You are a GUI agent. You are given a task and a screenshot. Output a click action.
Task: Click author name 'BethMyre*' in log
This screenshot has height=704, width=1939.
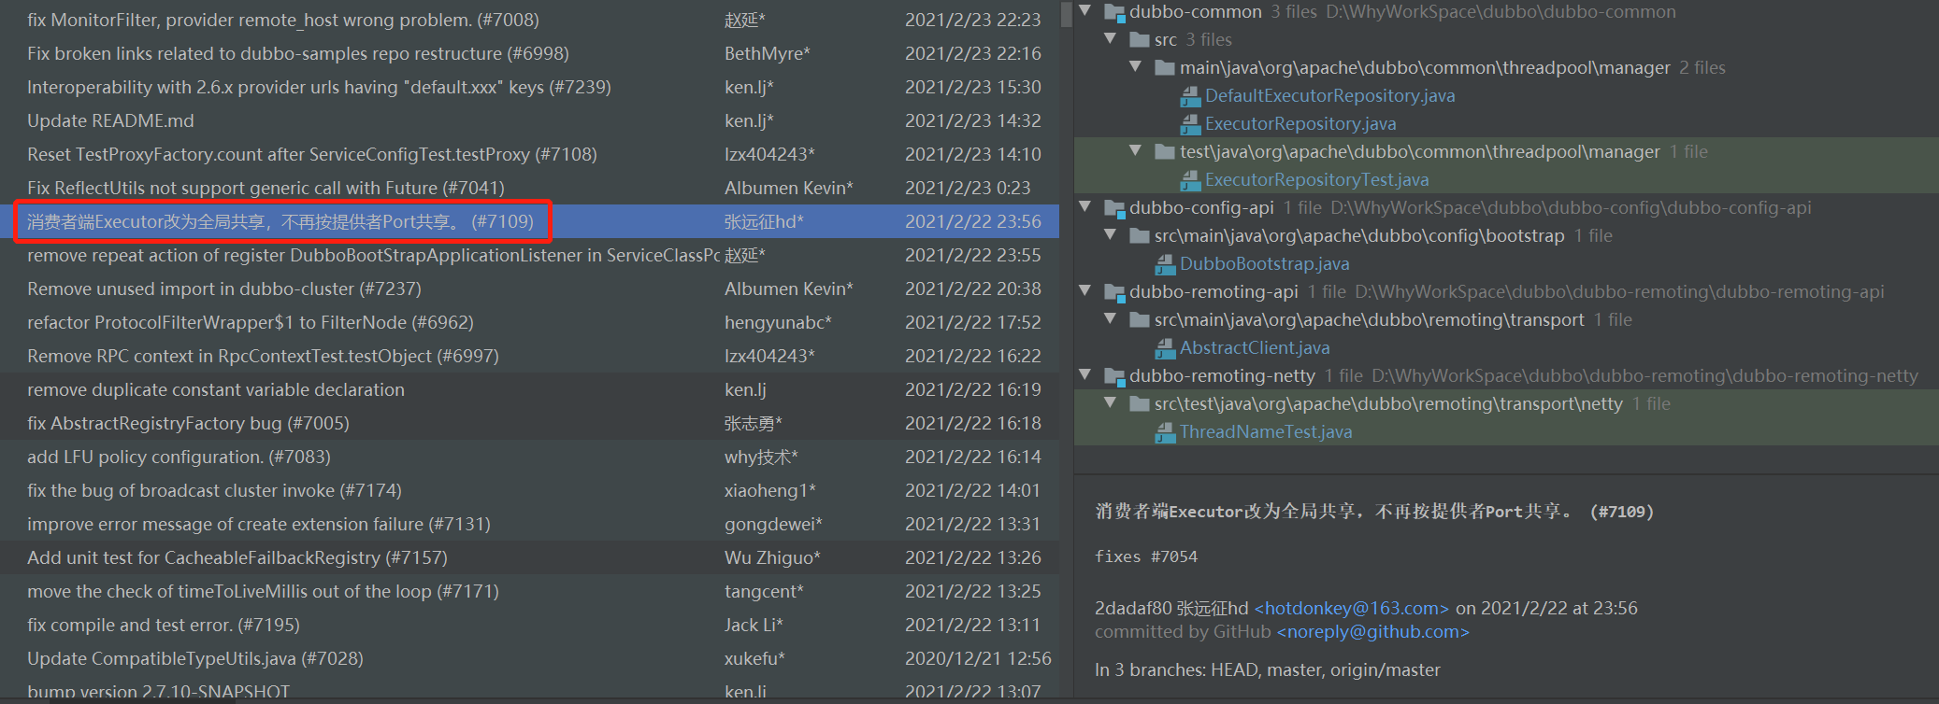coord(767,53)
